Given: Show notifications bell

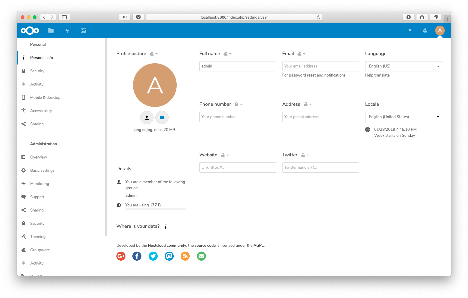Looking at the screenshot, I should point(410,30).
